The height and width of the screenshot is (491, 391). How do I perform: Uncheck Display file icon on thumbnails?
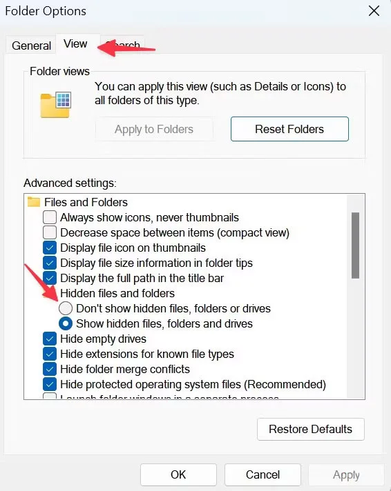[x=50, y=248]
